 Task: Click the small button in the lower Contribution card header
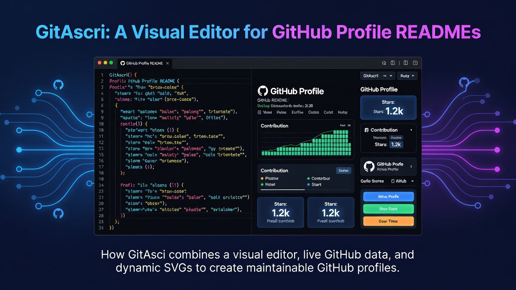click(343, 171)
